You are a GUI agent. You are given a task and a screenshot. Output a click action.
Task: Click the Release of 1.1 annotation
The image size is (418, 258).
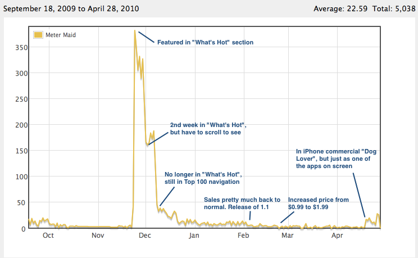coord(242,203)
